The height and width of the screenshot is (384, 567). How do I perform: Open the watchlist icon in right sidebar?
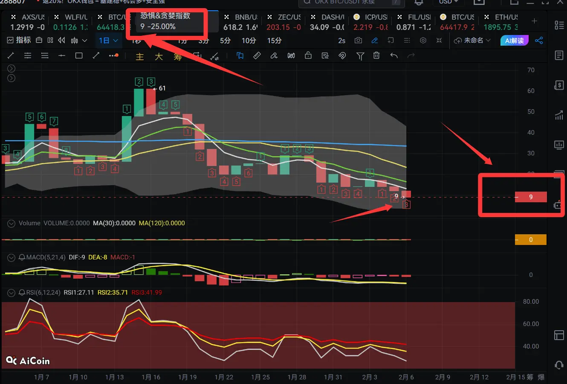559,25
